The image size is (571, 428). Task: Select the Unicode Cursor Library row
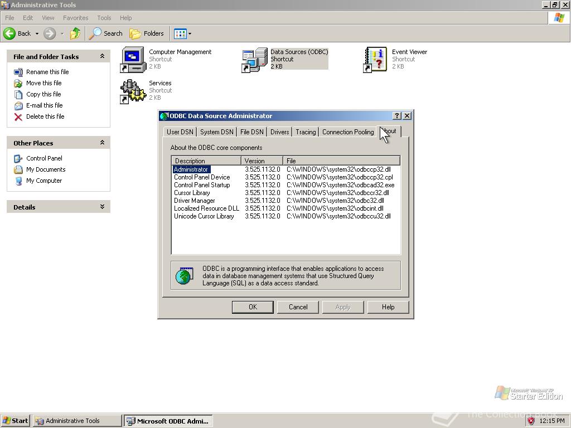(286, 216)
